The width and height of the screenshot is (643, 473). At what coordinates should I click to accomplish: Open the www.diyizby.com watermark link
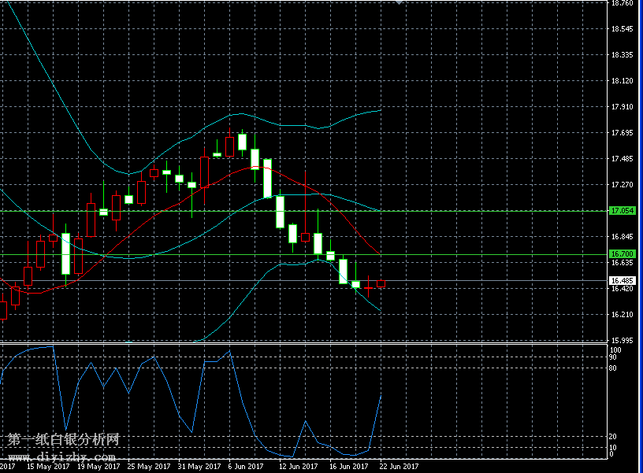(62, 456)
